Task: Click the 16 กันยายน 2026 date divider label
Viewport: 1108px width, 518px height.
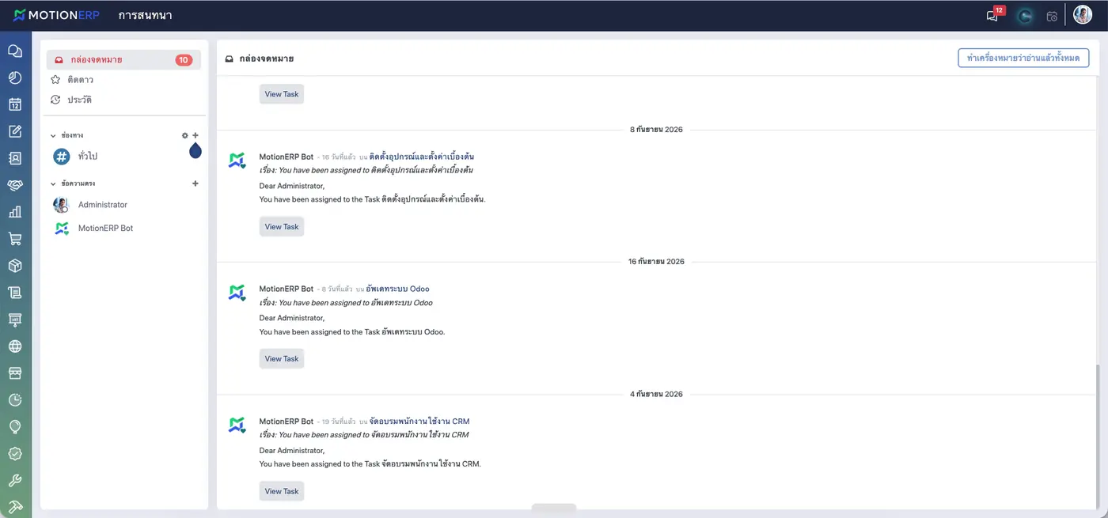Action: (x=656, y=262)
